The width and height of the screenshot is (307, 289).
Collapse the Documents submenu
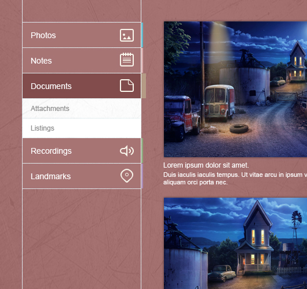[82, 86]
